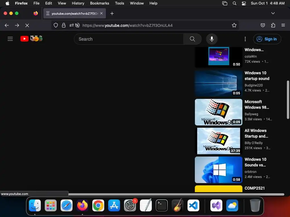Focus the YouTube Search field
The width and height of the screenshot is (290, 217).
point(129,39)
